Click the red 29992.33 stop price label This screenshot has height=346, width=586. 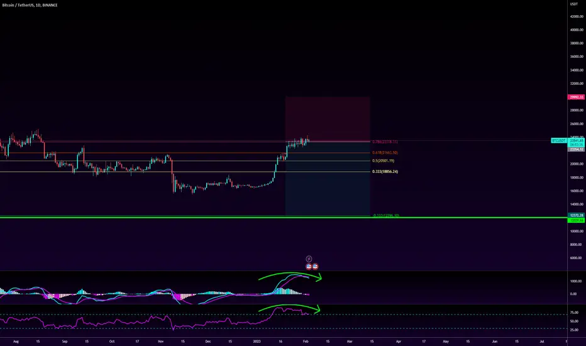577,98
